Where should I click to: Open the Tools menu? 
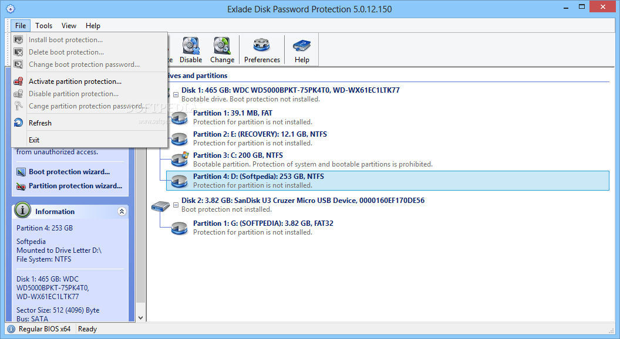pyautogui.click(x=43, y=26)
